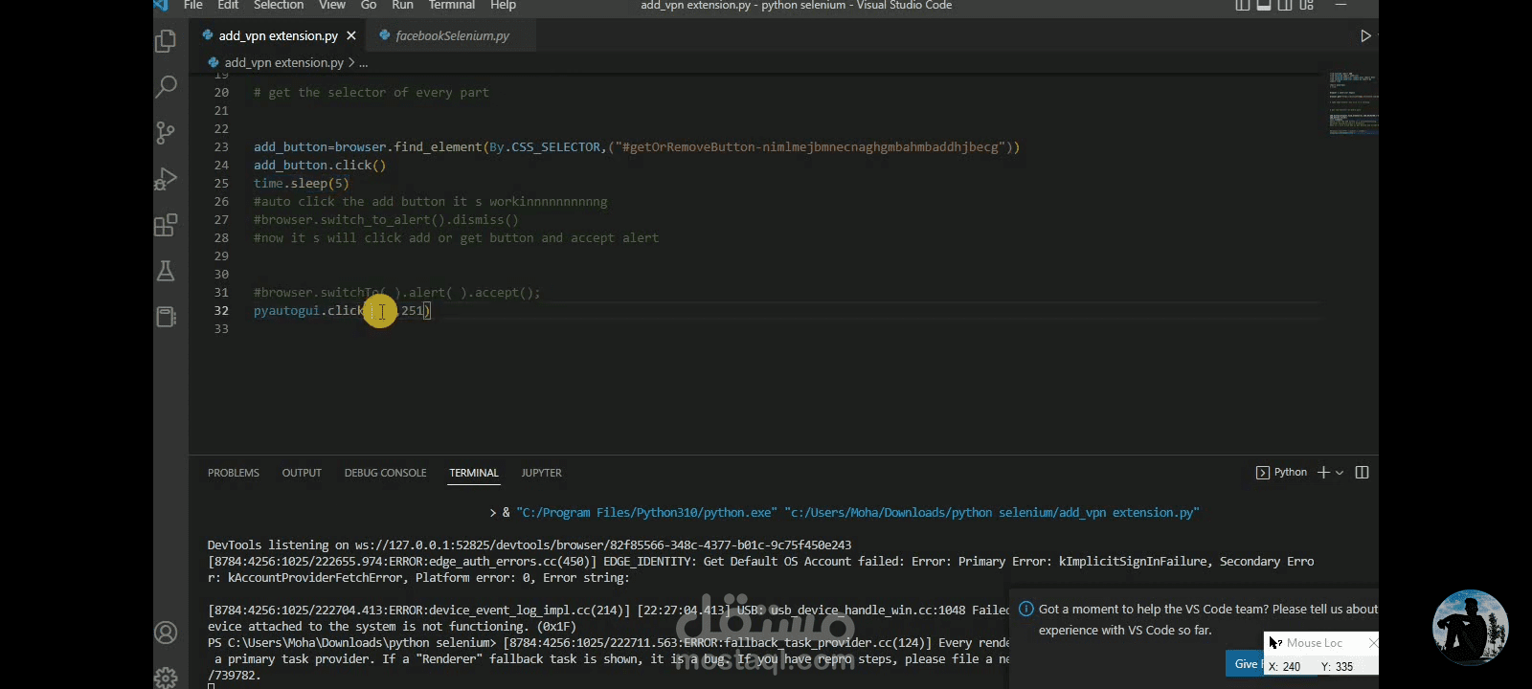The width and height of the screenshot is (1532, 689).
Task: Split the terminal panel
Action: (x=1363, y=473)
